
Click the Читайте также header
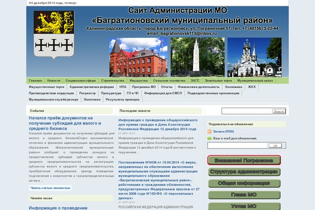[x=71, y=198]
